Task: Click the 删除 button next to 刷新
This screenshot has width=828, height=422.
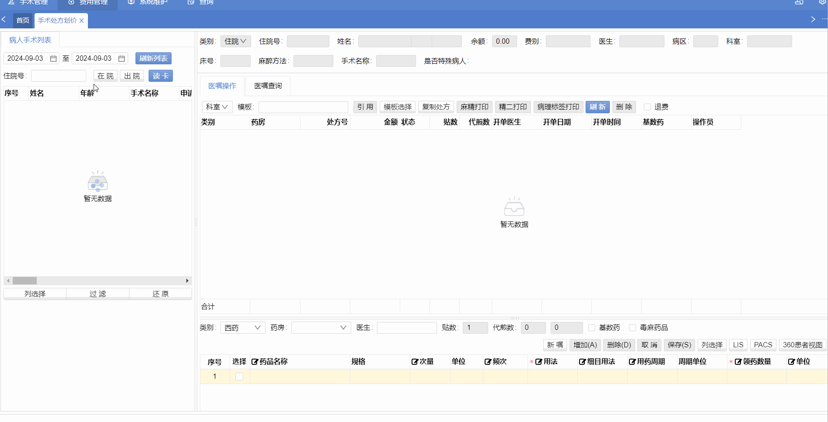Action: (x=624, y=107)
